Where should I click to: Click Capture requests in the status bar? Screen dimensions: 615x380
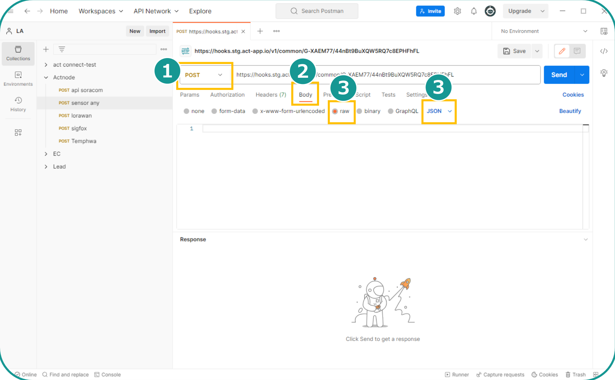coord(500,374)
